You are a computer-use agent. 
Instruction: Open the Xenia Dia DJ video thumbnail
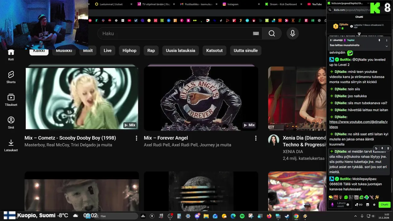297,99
